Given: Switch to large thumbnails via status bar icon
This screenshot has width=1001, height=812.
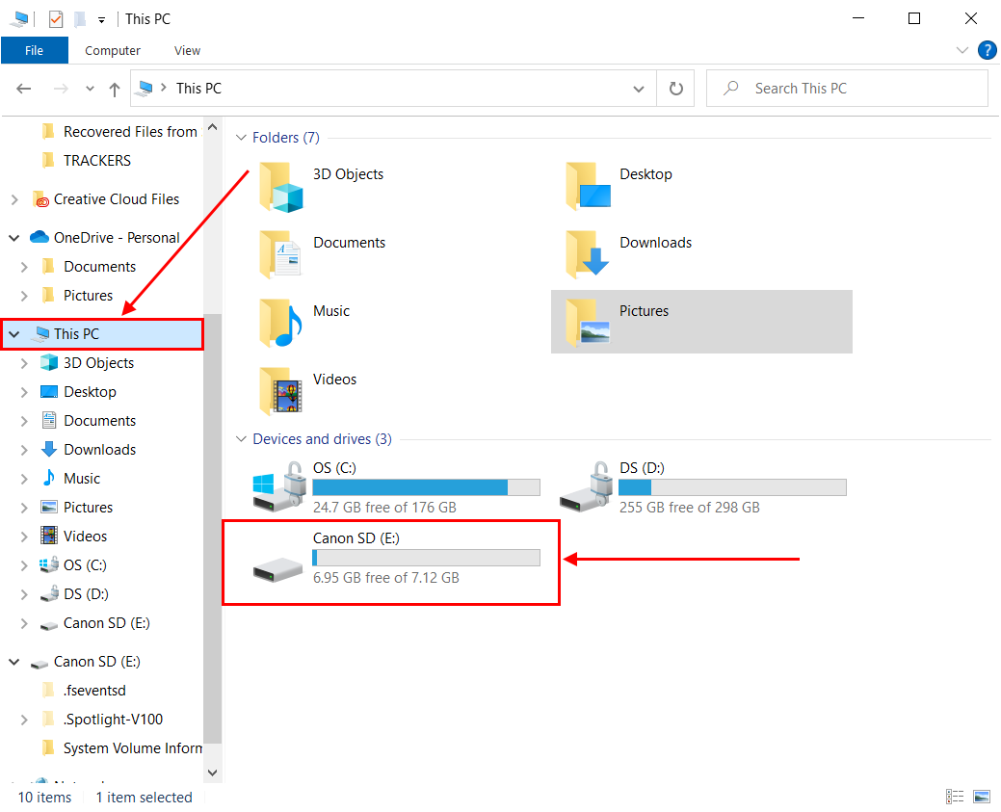Looking at the screenshot, I should (x=982, y=797).
